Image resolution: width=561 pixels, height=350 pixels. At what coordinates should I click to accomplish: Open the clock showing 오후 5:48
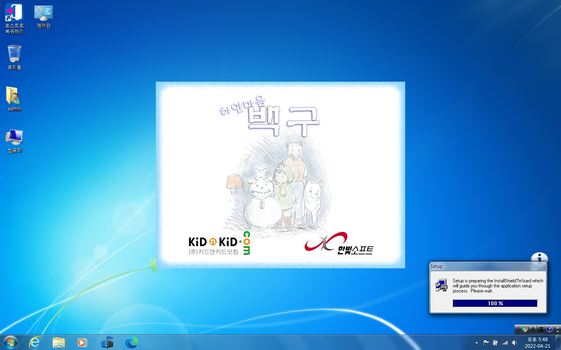pos(537,343)
